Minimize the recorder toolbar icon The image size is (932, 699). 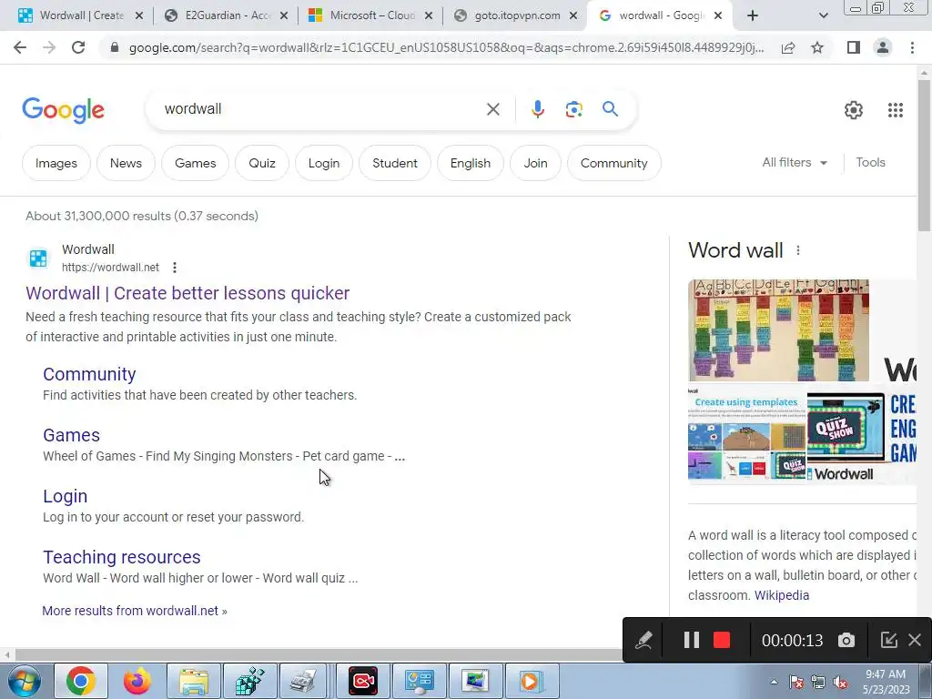pyautogui.click(x=888, y=640)
